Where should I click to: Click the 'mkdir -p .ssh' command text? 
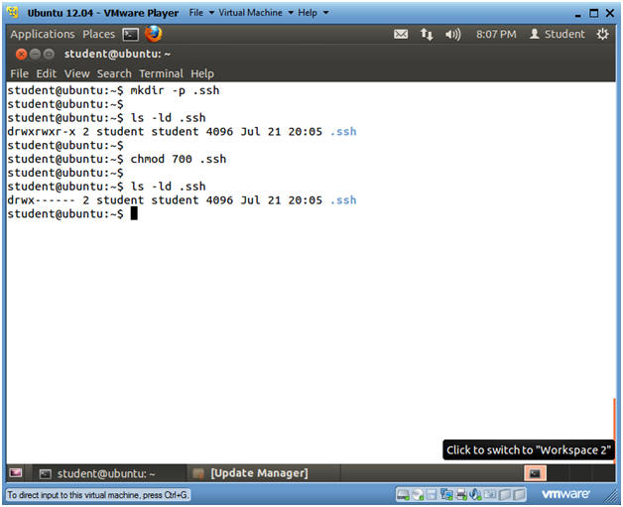[175, 90]
